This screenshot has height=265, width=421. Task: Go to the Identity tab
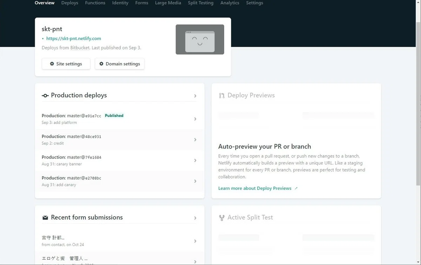point(120,3)
